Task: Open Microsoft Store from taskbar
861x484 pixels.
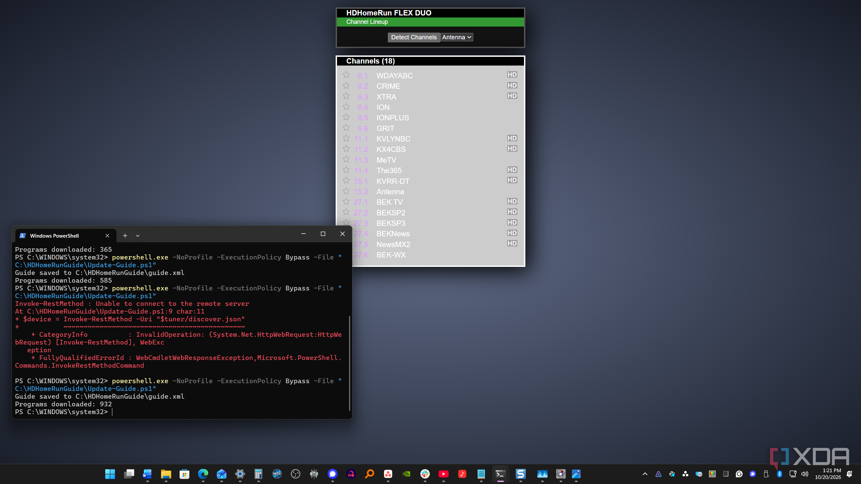Action: click(x=184, y=474)
